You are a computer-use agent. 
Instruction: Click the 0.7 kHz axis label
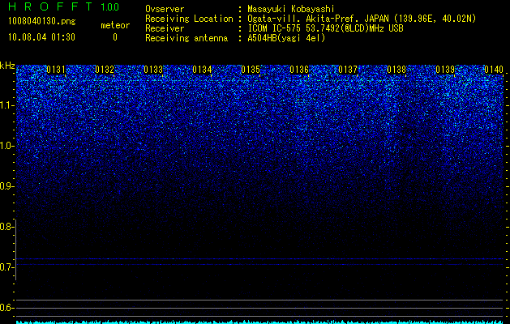pyautogui.click(x=6, y=267)
